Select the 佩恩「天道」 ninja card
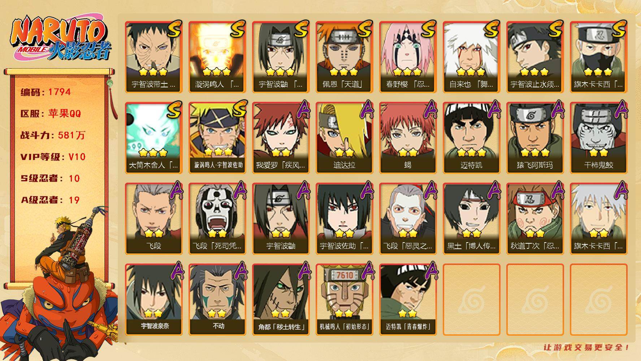The width and height of the screenshot is (641, 361). 344,57
